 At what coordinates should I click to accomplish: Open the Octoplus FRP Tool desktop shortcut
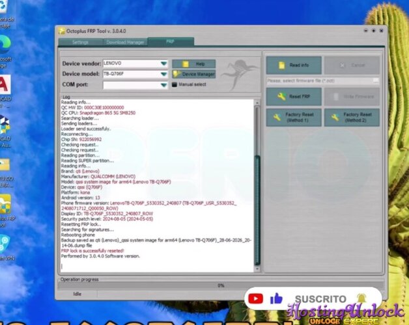pyautogui.click(x=5, y=204)
